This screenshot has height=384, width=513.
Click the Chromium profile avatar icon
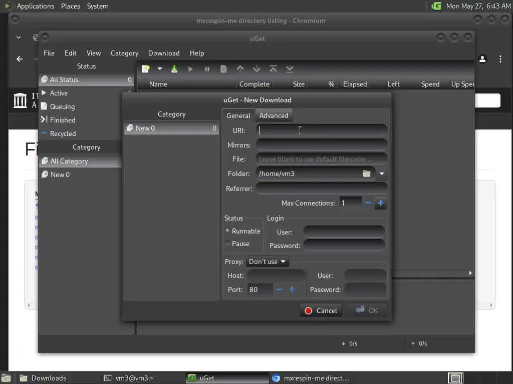coord(482,59)
